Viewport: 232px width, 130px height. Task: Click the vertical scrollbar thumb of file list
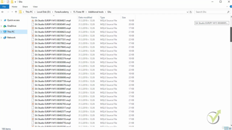pos(231,34)
